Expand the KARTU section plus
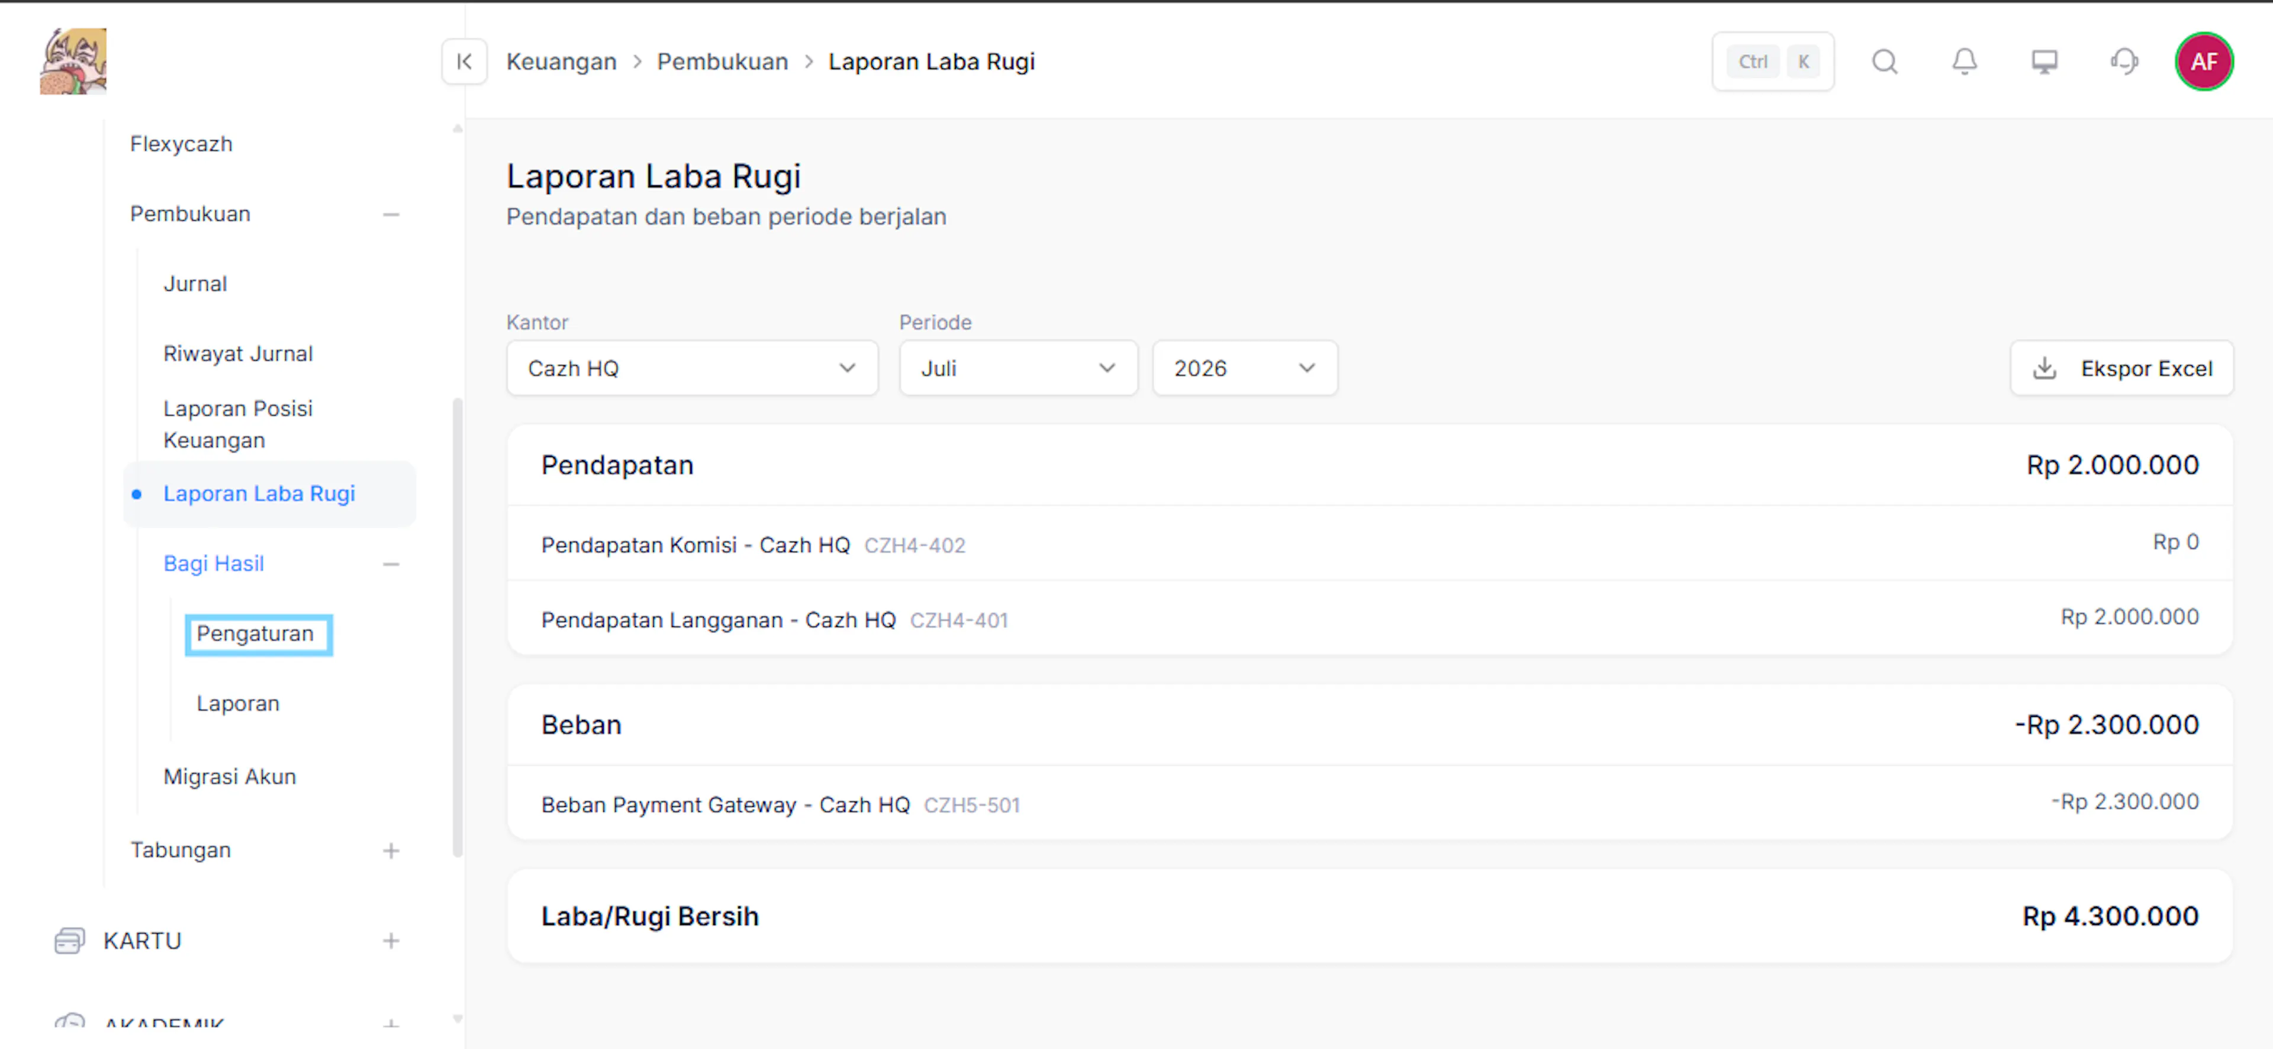This screenshot has height=1049, width=2273. pyautogui.click(x=391, y=941)
